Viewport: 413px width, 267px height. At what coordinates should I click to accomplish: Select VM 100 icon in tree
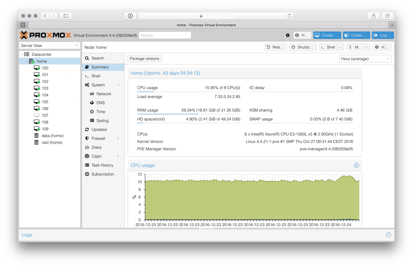(37, 68)
